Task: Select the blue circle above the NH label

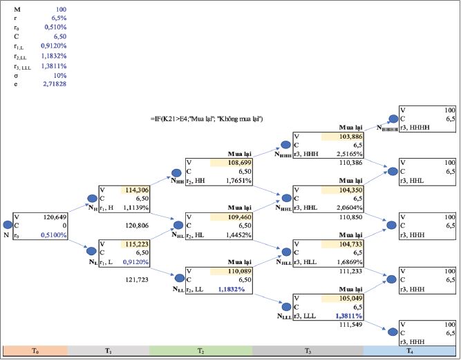Action: 92,197
